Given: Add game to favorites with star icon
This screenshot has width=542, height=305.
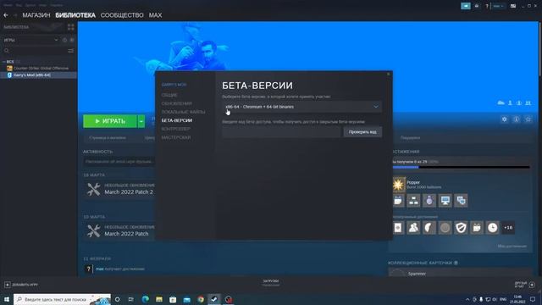Looking at the screenshot, I should point(528,119).
